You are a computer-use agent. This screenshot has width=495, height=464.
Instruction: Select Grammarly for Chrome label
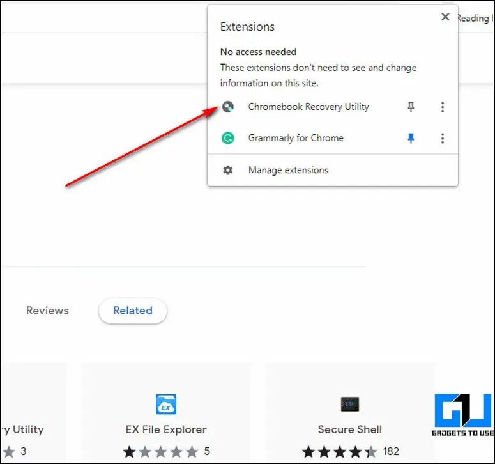tap(296, 138)
